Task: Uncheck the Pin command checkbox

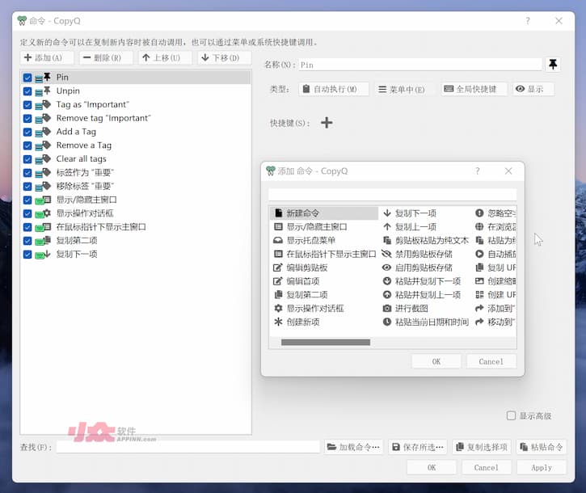Action: [x=27, y=78]
